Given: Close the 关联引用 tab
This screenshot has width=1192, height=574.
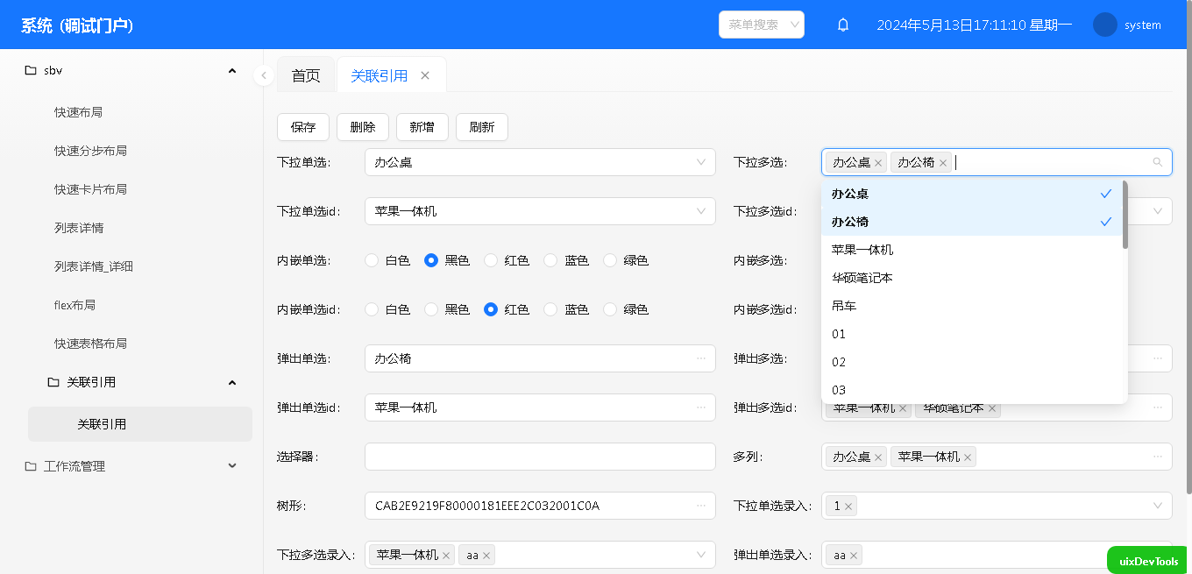Looking at the screenshot, I should coord(425,75).
